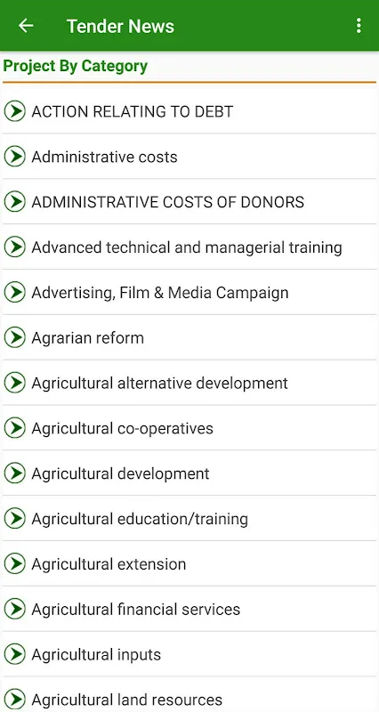
Task: Tap arrow icon beside ACTION RELATING TO DEBT
Action: [15, 111]
